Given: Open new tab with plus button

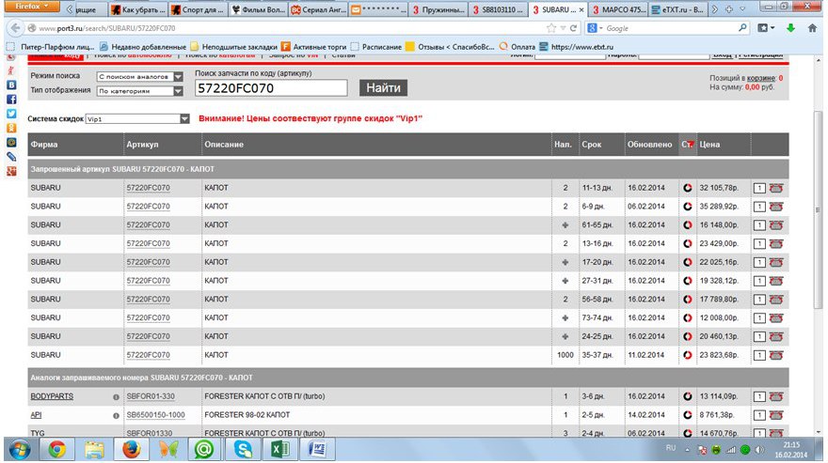Looking at the screenshot, I should [x=728, y=9].
